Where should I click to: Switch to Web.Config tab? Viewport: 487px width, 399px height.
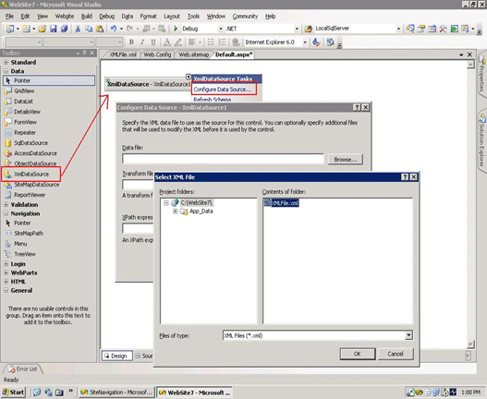(x=157, y=54)
